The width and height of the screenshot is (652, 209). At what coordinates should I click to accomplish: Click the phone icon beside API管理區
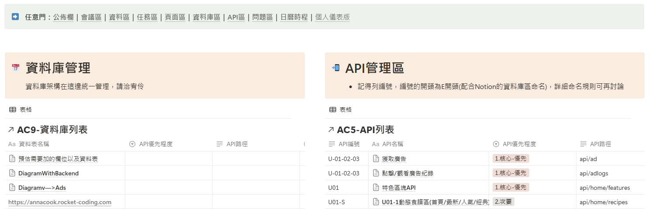point(336,68)
